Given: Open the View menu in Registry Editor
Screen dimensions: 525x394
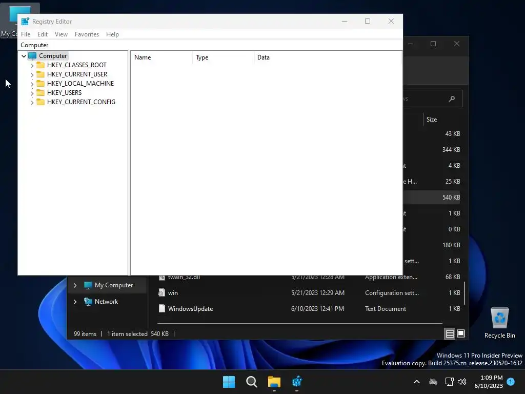Looking at the screenshot, I should point(62,34).
